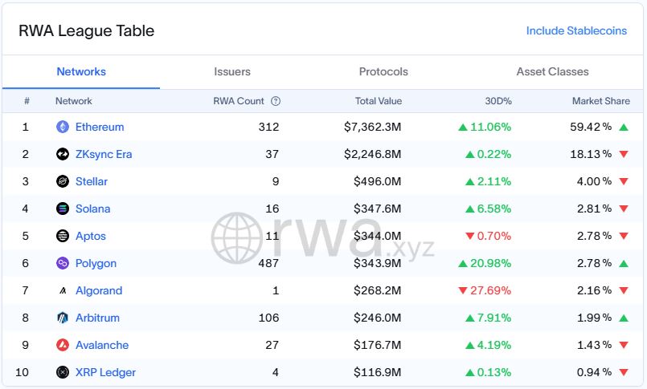647x389 pixels.
Task: Click Ethereum's market share up arrow
Action: click(x=624, y=128)
